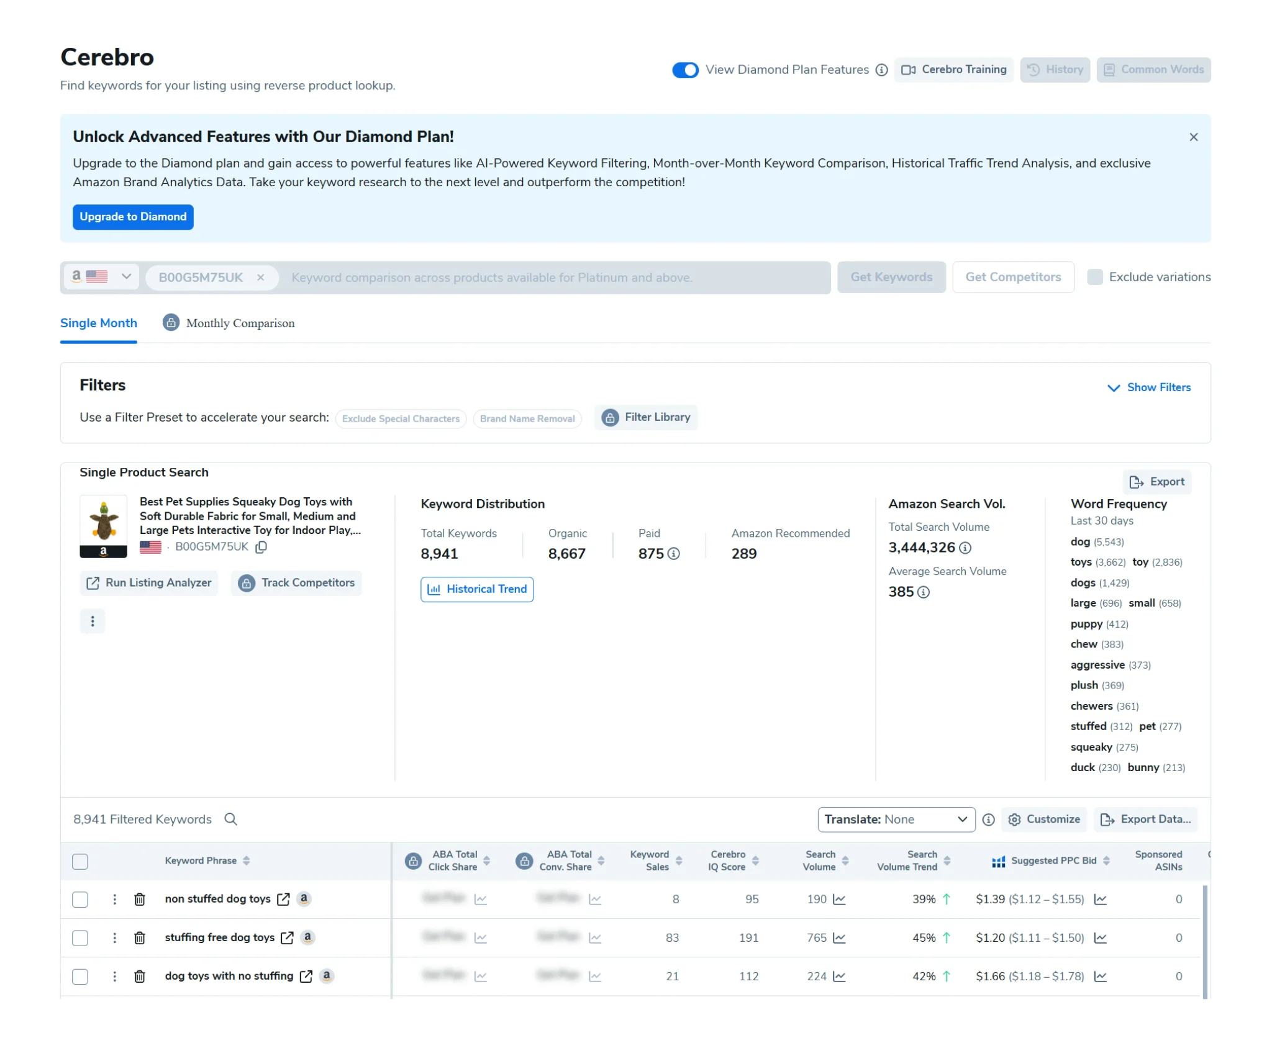Click the dog toy product thumbnail
The image size is (1272, 1043).
[103, 526]
